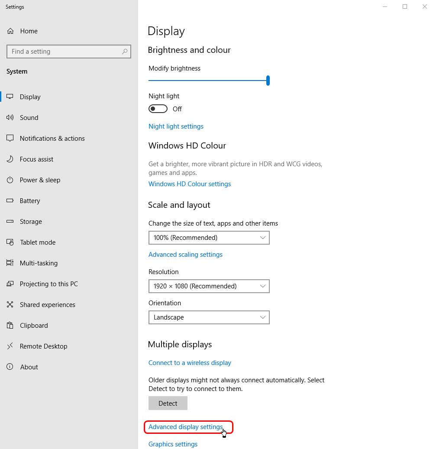Open Focus assist settings
Screen dimensions: 433x449
click(x=36, y=159)
